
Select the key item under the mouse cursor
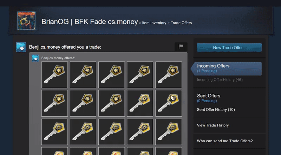pyautogui.click(x=169, y=103)
